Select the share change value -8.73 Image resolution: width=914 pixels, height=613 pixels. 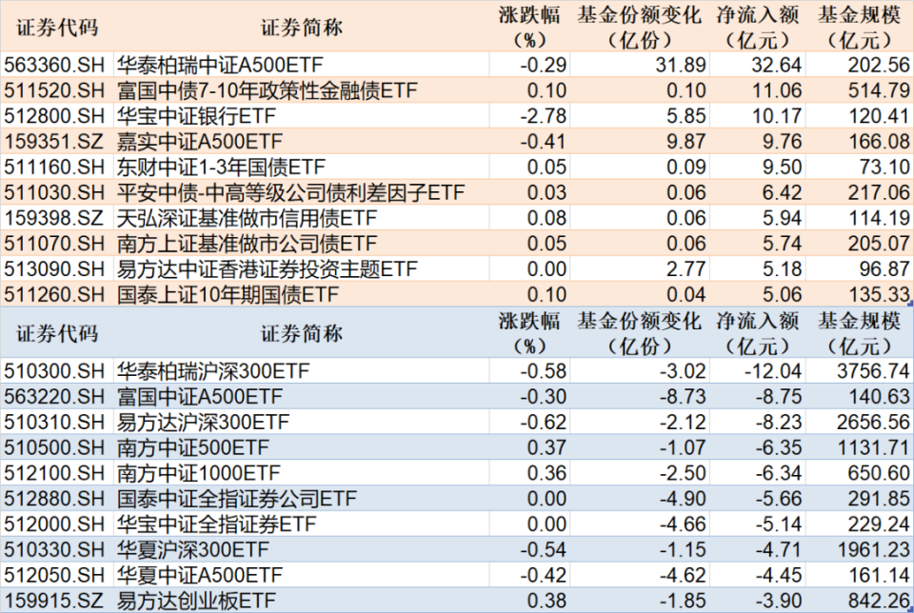coord(683,397)
